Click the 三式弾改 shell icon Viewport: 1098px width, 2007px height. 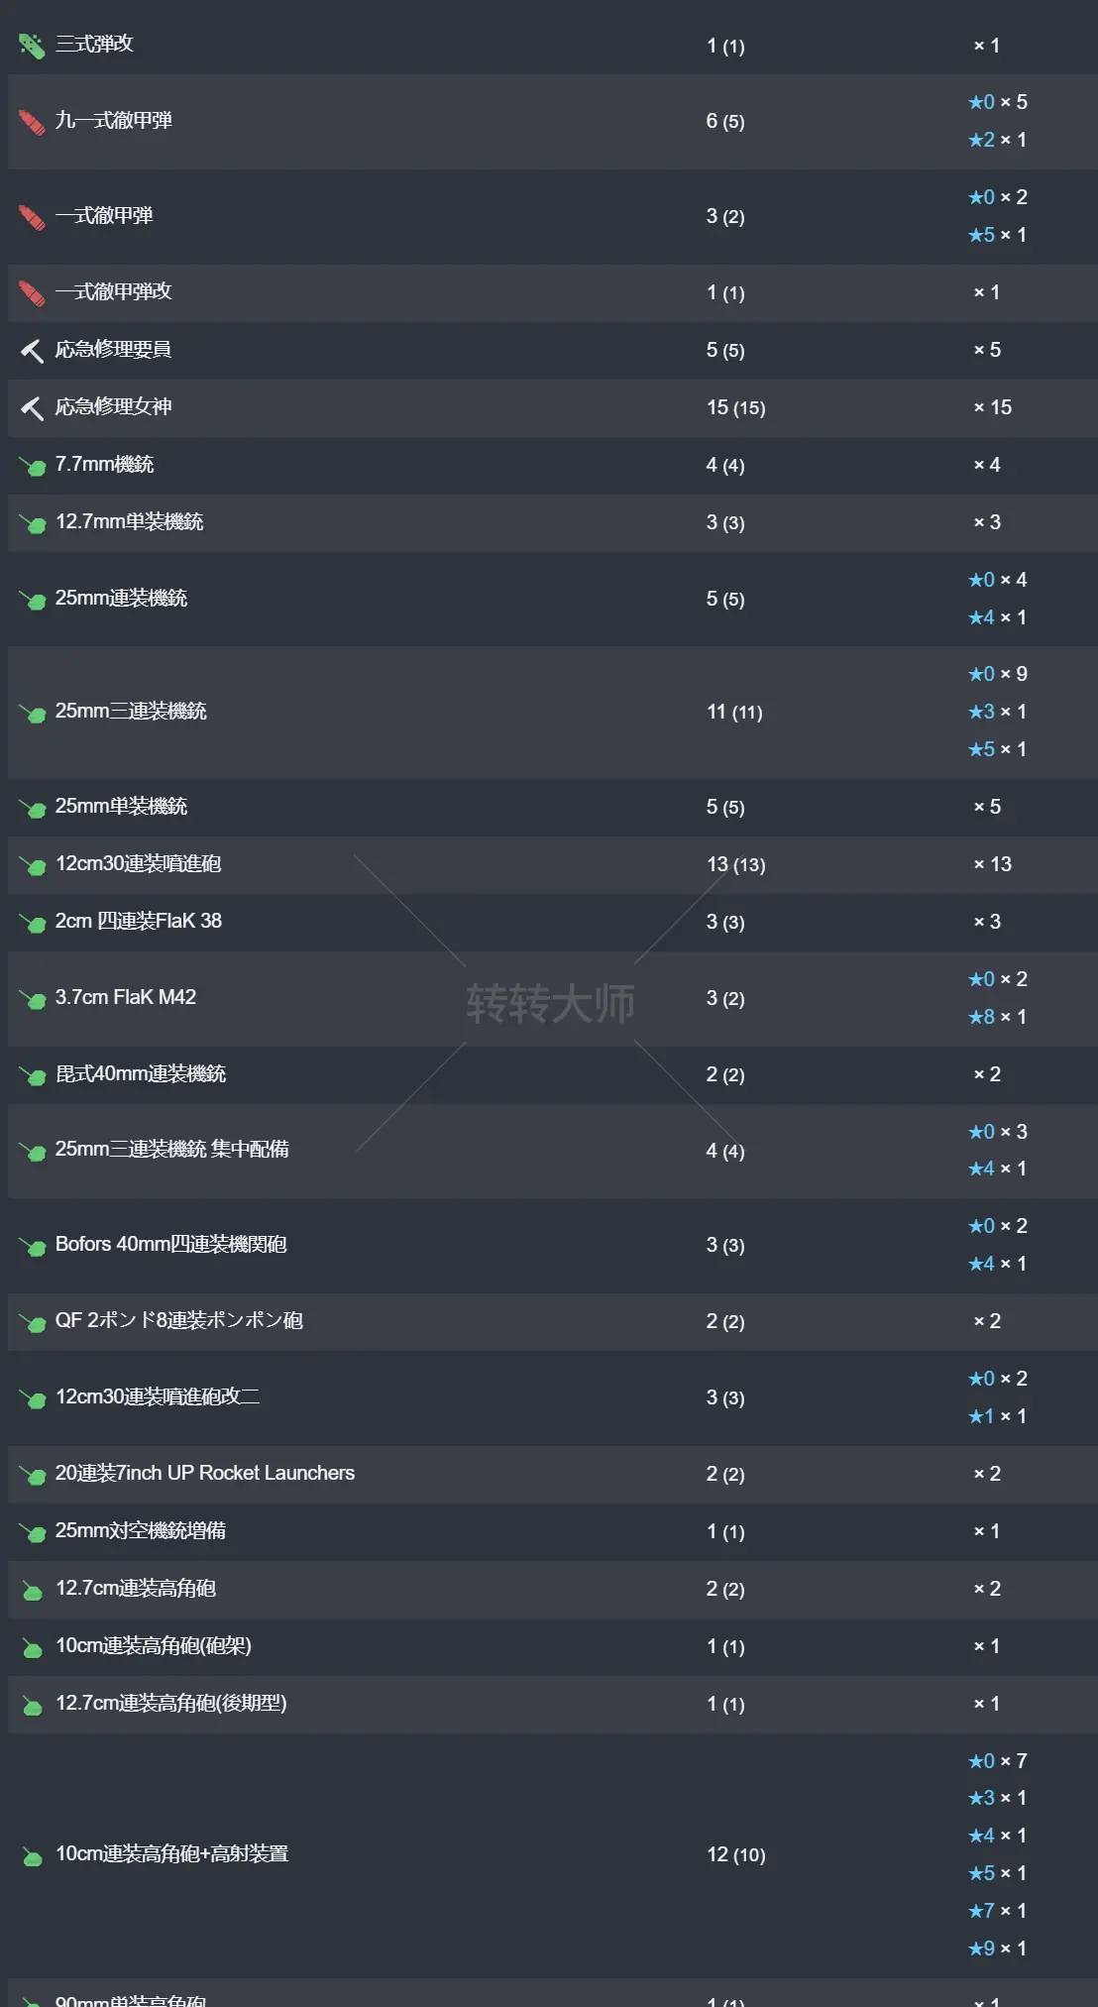(31, 44)
